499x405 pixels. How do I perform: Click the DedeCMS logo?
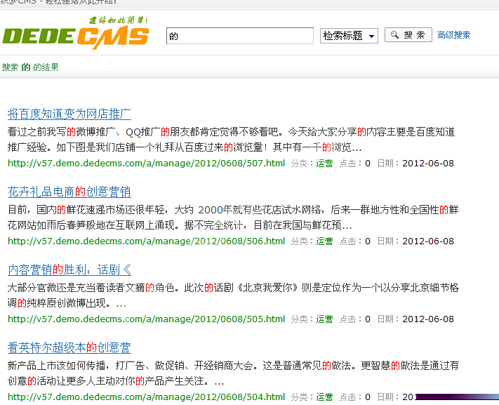(76, 33)
